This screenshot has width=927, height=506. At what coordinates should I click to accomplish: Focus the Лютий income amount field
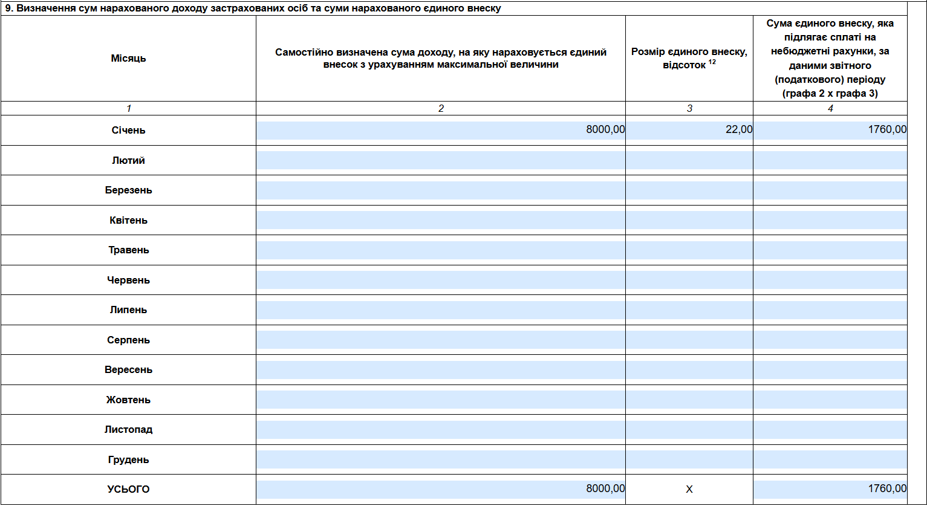pos(440,160)
